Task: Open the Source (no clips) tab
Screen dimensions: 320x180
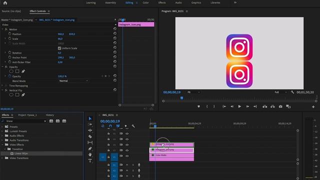Action: click(x=11, y=11)
